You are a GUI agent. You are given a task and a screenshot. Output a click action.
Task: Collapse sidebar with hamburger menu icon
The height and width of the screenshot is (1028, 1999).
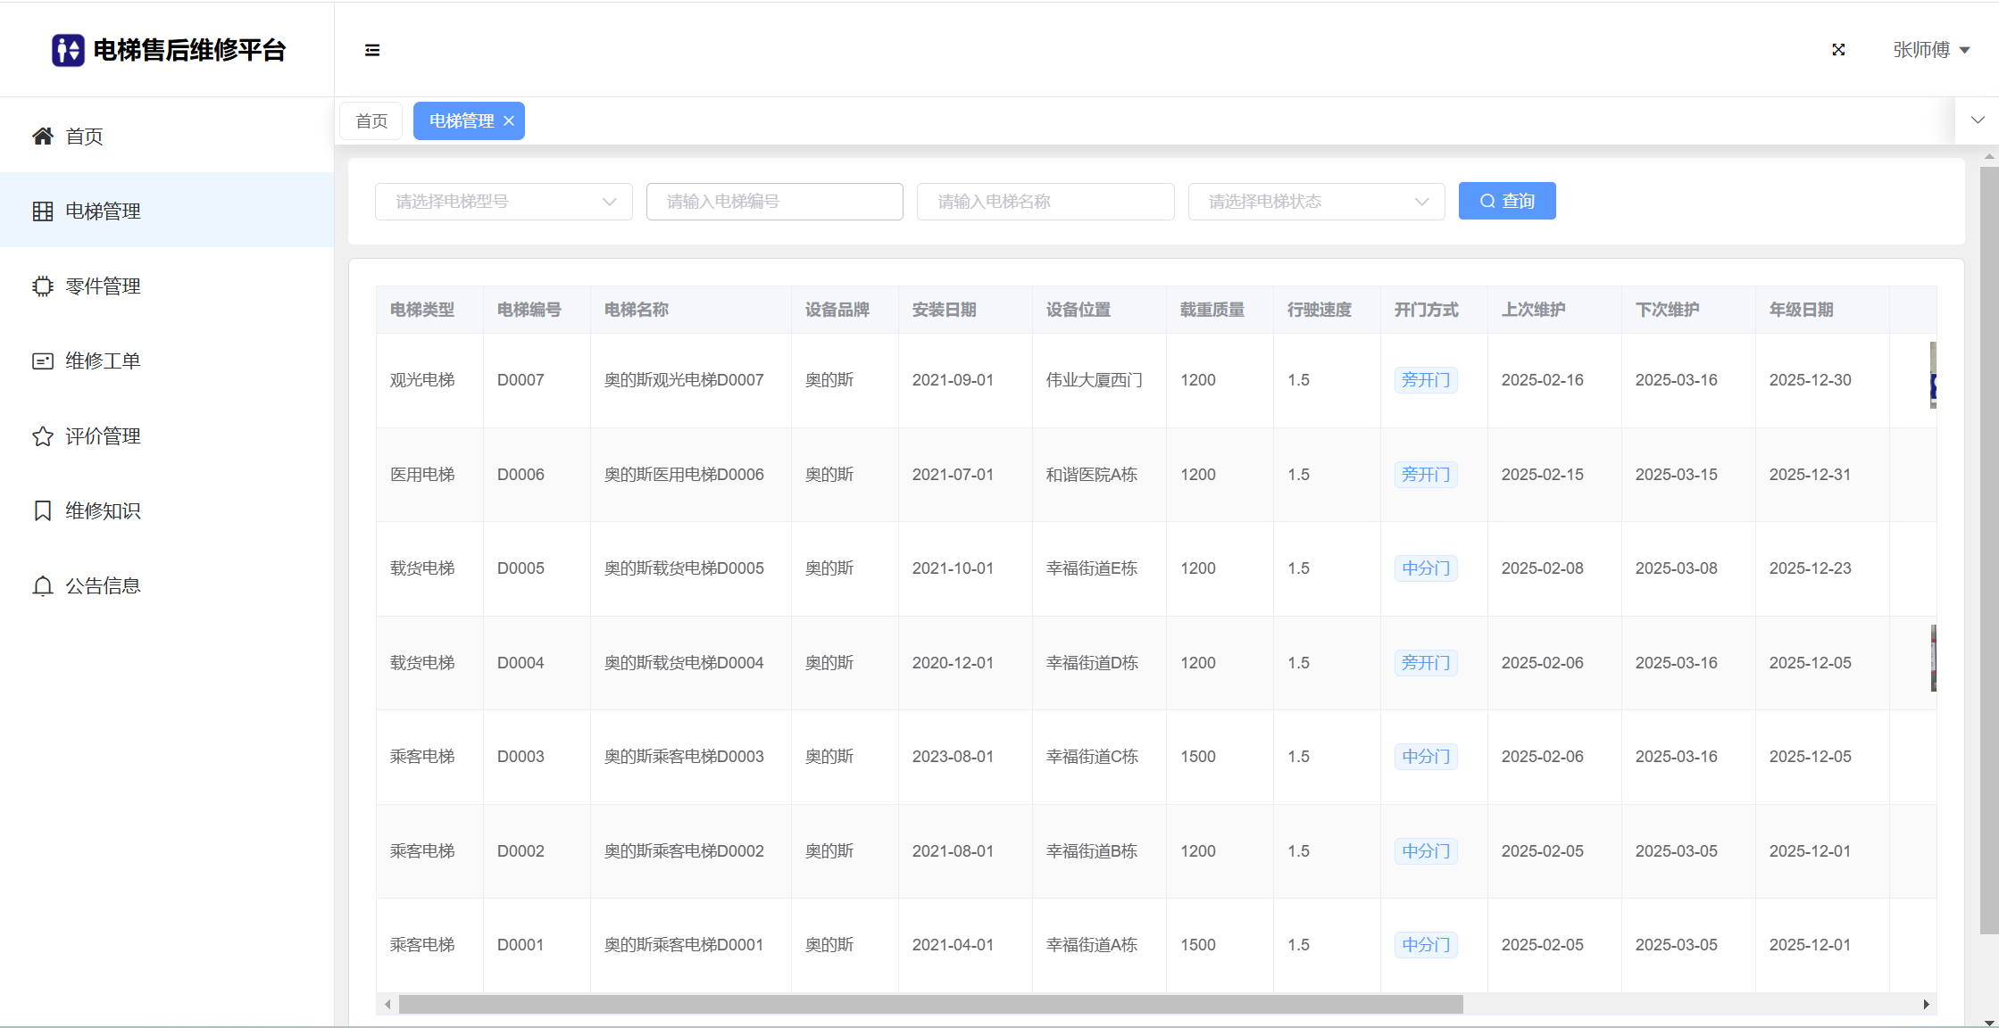pyautogui.click(x=372, y=50)
